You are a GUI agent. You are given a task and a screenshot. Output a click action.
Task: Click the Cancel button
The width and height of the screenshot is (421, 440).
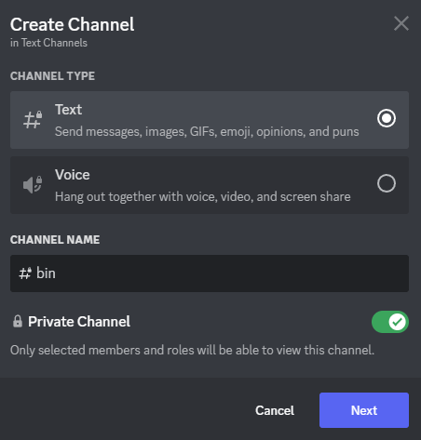point(275,410)
